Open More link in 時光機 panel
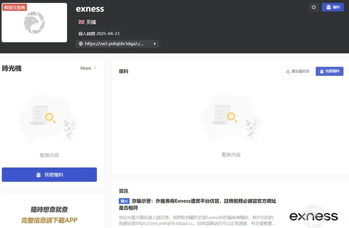The height and width of the screenshot is (228, 349). click(86, 68)
